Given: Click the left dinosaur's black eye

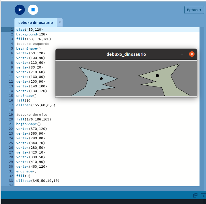Looking at the screenshot, I should (x=101, y=79).
